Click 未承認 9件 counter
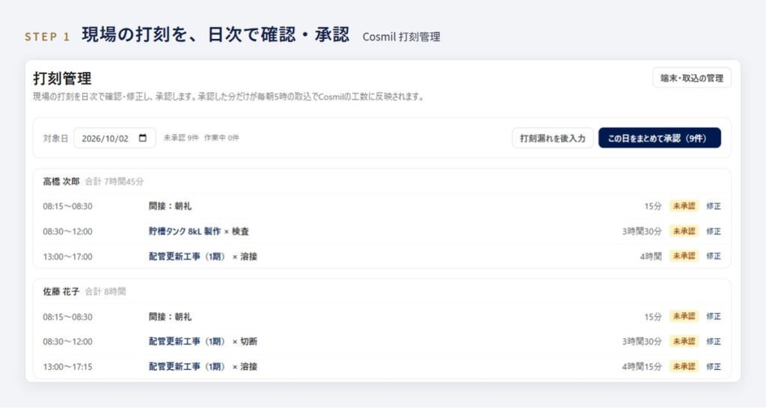 pyautogui.click(x=181, y=138)
